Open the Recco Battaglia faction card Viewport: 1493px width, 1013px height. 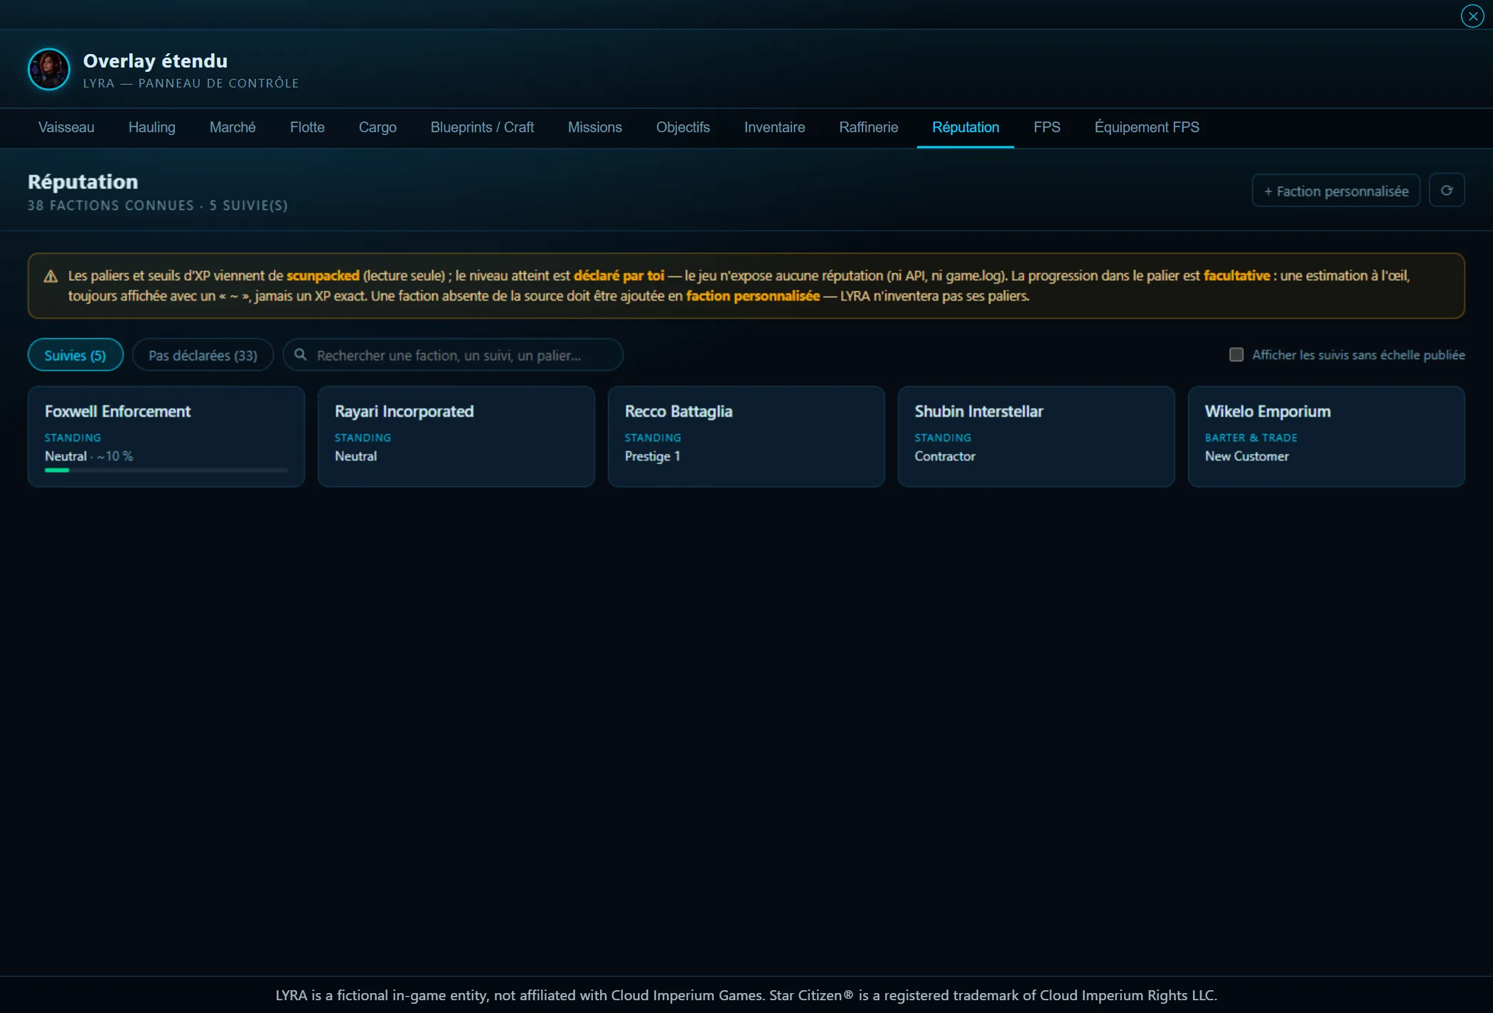[x=746, y=436]
